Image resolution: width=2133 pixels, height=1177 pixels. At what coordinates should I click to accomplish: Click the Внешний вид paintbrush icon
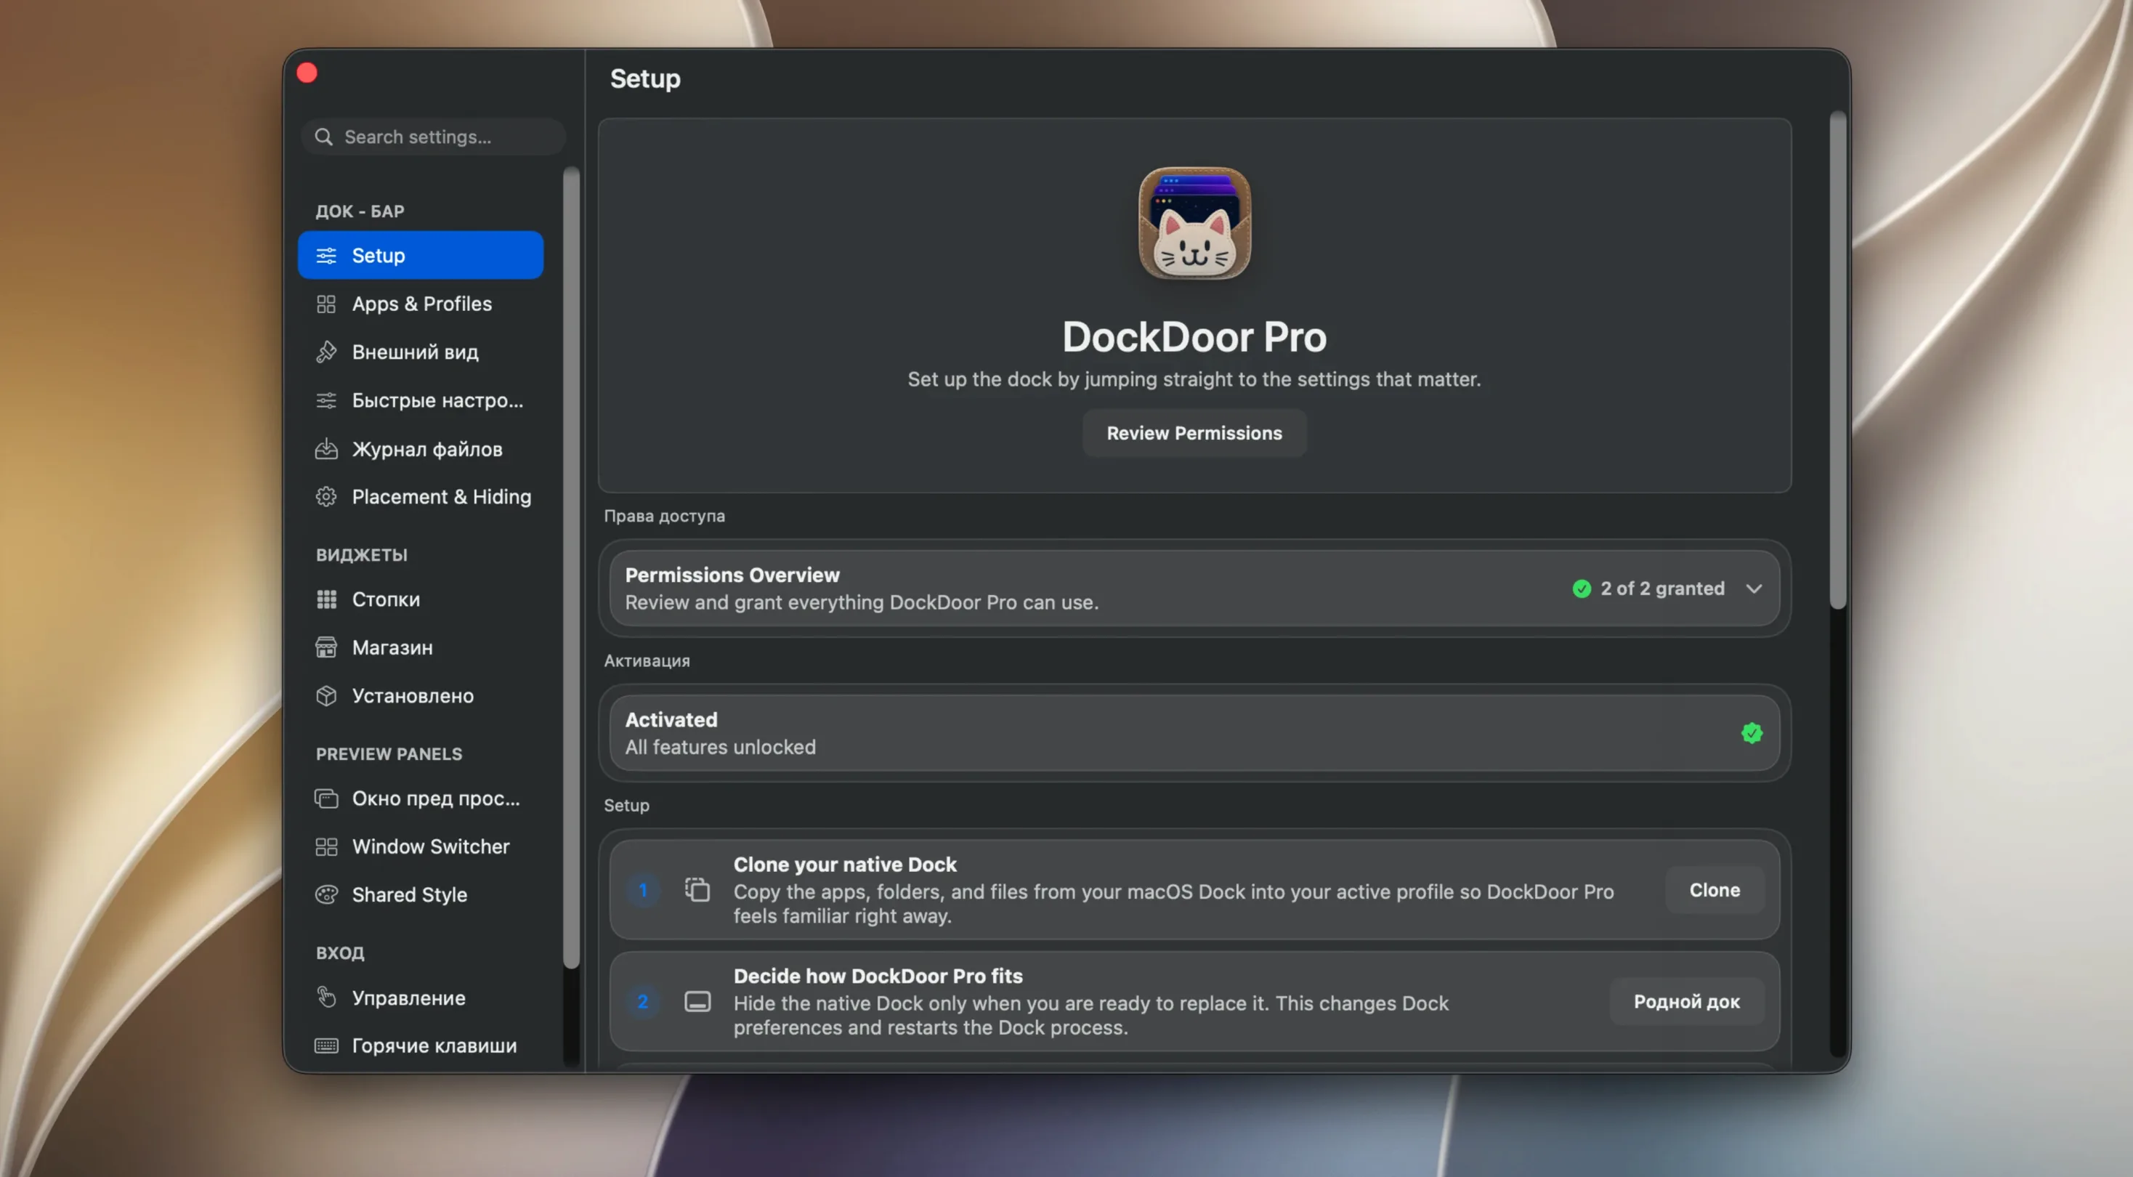click(x=326, y=352)
